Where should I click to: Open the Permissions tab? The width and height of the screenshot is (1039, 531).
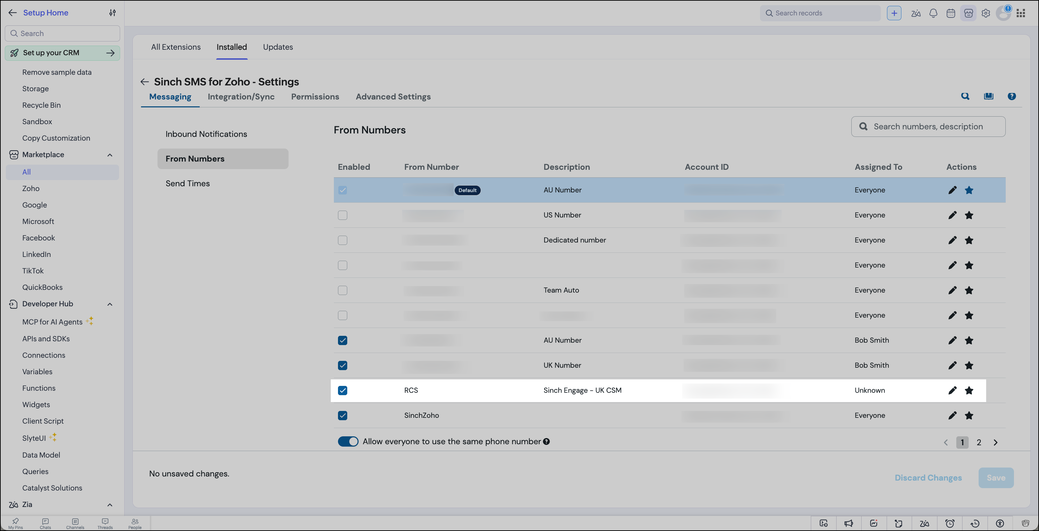315,97
